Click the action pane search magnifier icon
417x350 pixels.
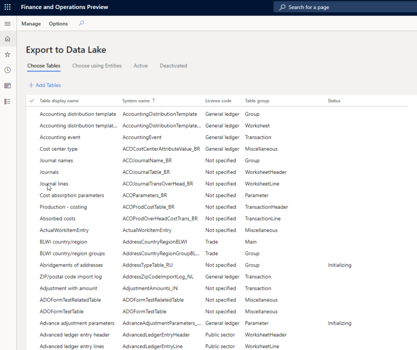tap(81, 24)
